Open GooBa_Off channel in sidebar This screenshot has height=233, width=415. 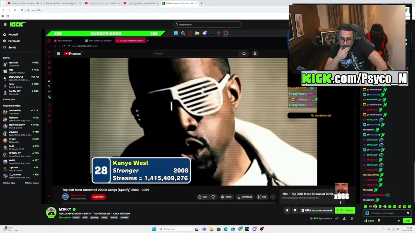click(x=20, y=92)
